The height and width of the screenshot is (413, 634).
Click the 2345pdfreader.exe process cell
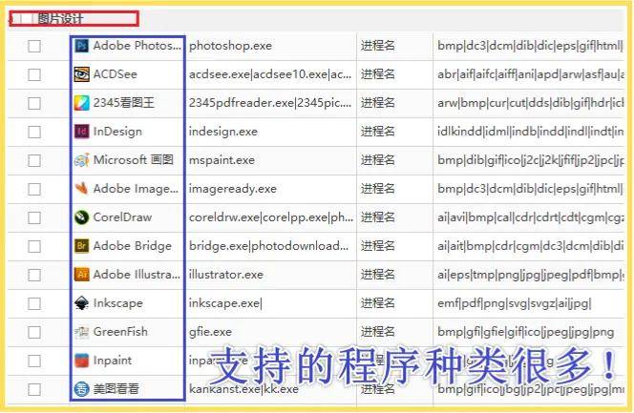coord(270,103)
